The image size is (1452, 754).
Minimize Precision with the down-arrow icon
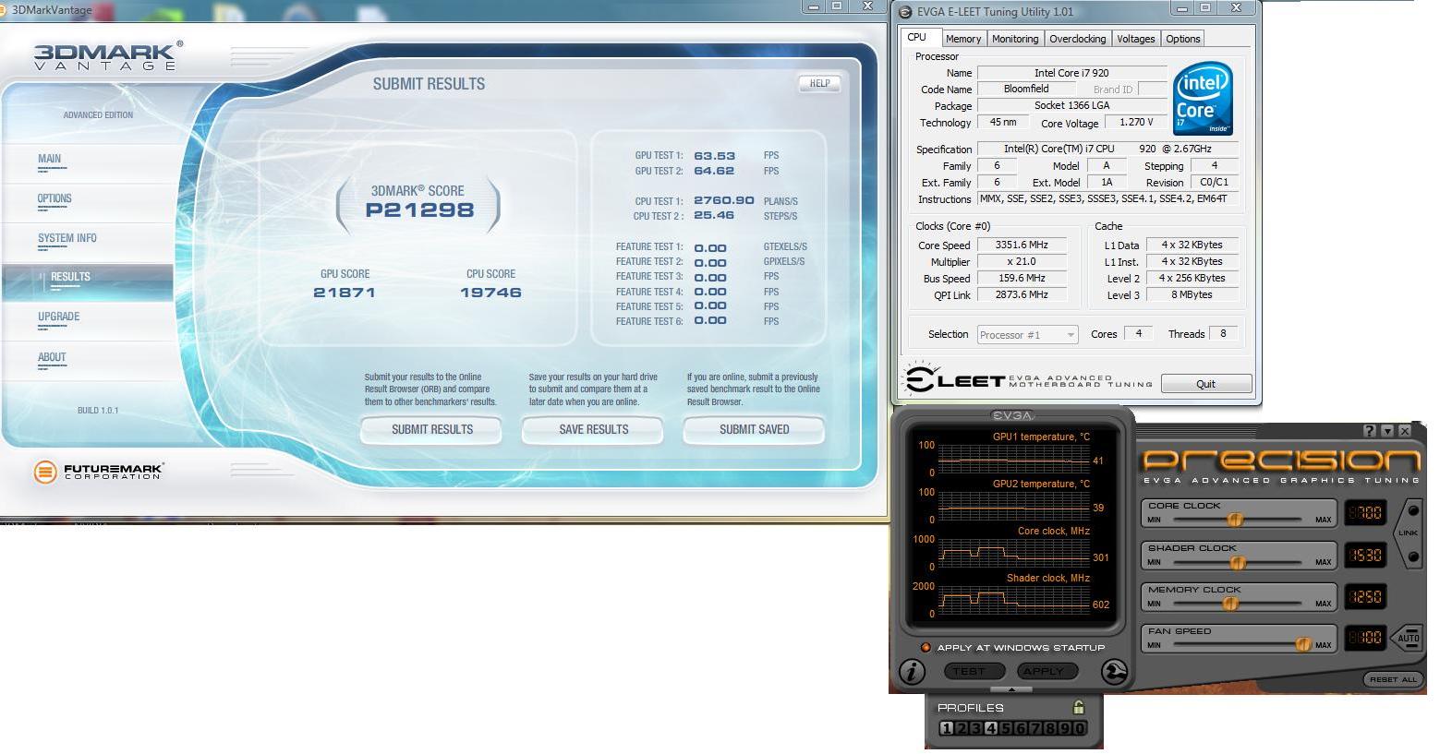(1387, 431)
